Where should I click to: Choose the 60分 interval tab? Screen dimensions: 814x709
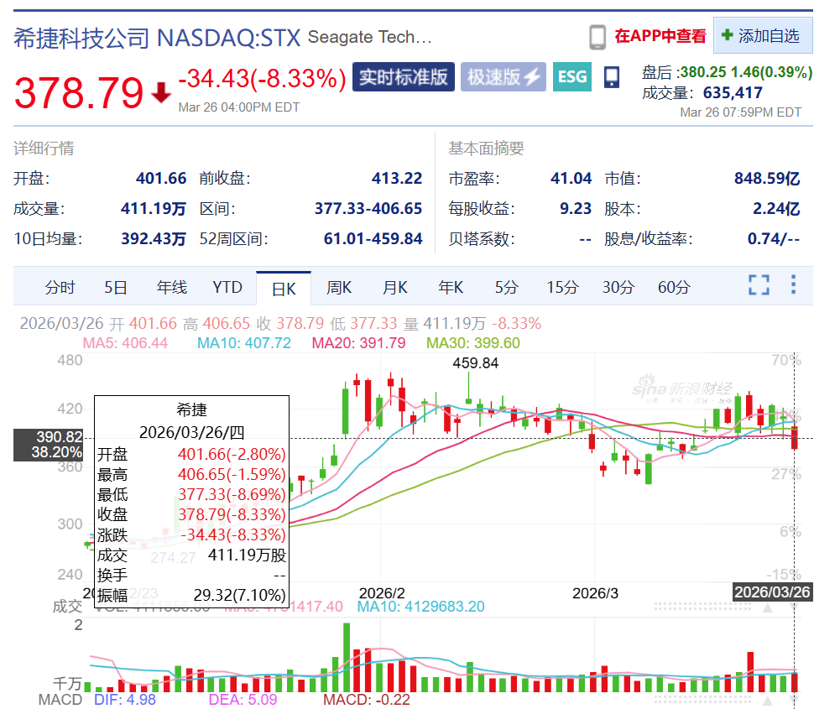tap(673, 287)
